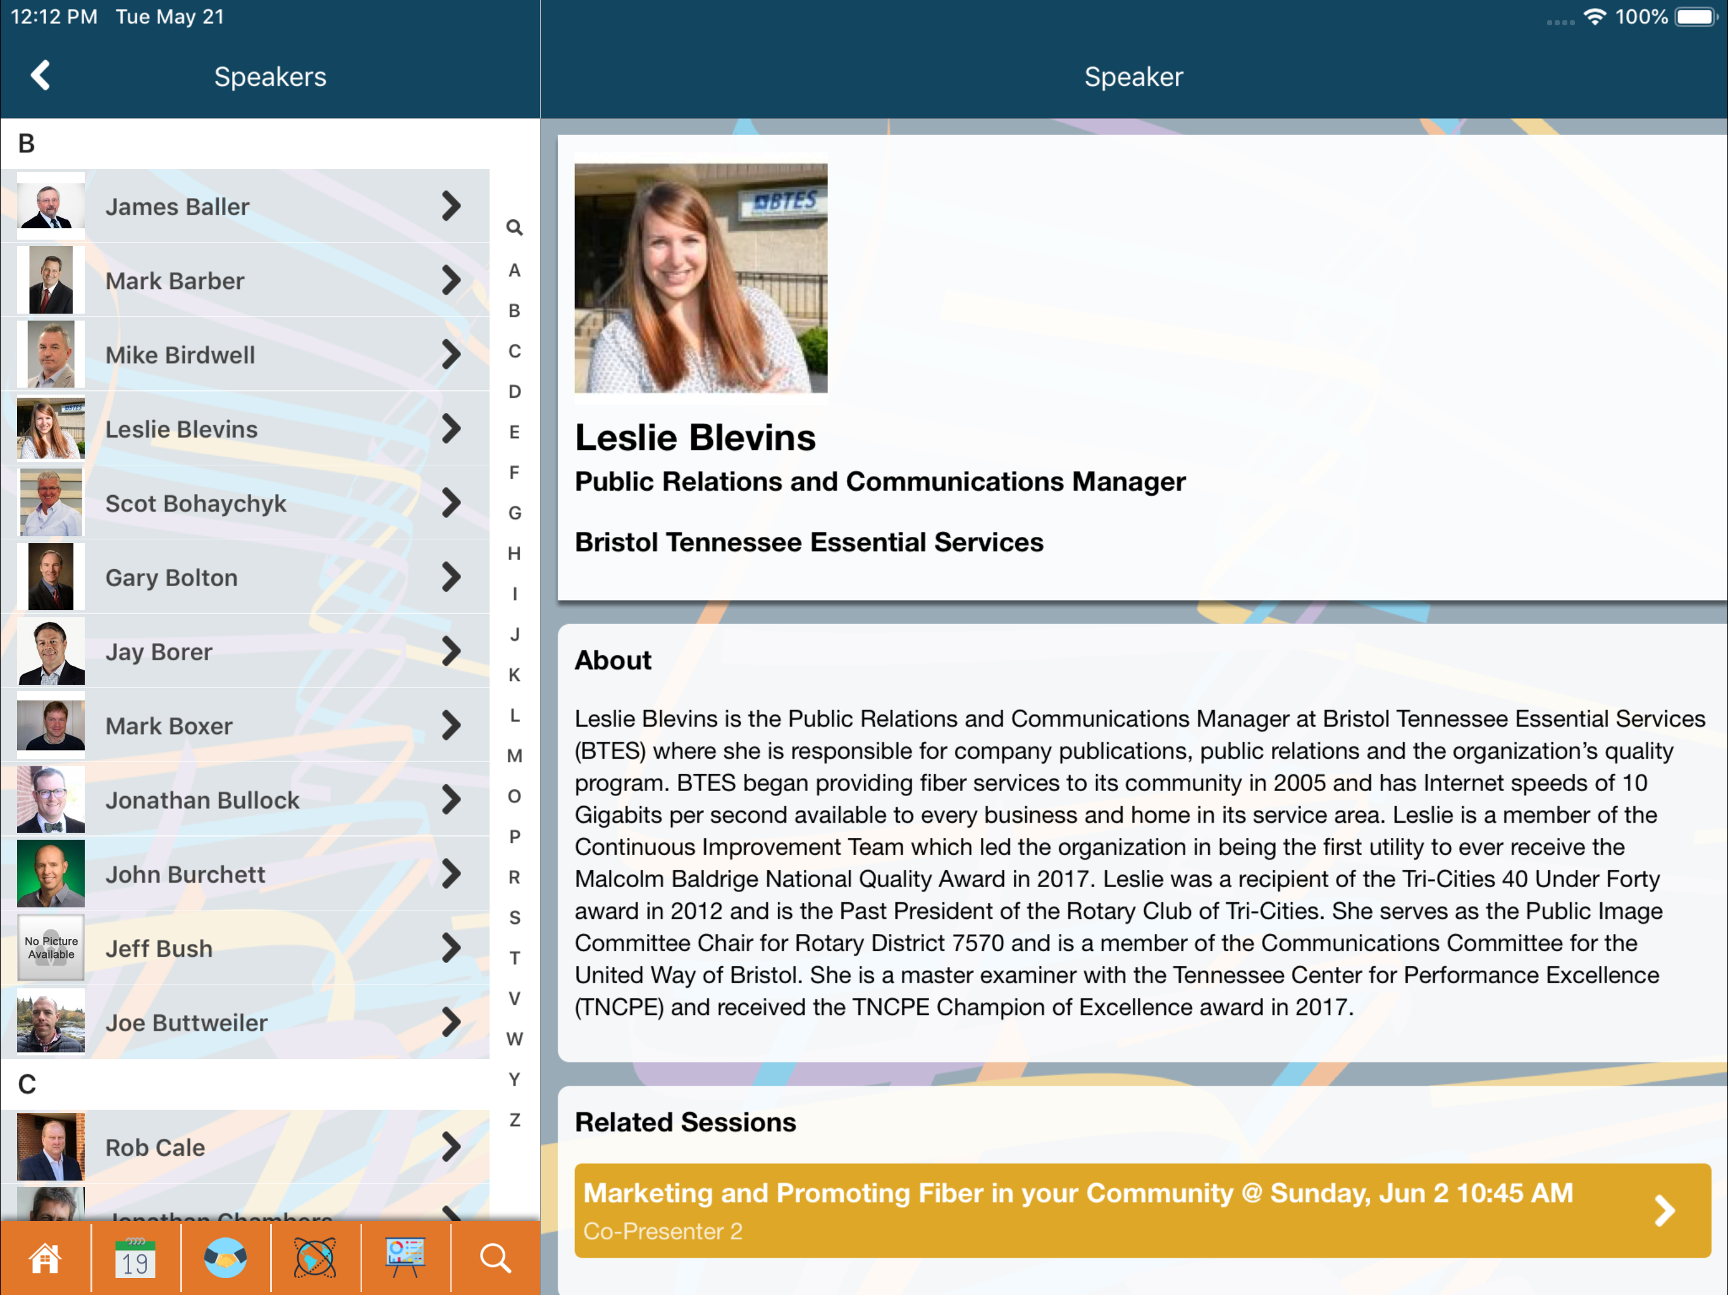Jump to letter T in index
Viewport: 1728px width, 1295px height.
tap(514, 959)
